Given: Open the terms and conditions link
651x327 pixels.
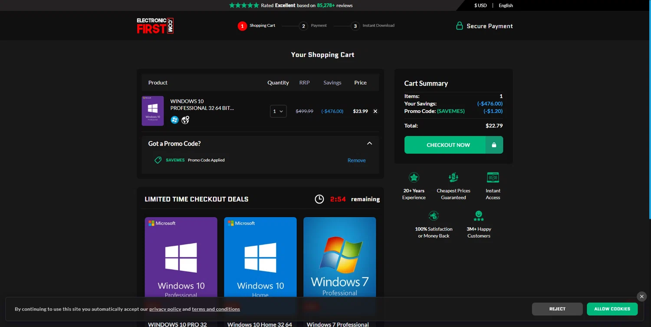Looking at the screenshot, I should coord(216,309).
